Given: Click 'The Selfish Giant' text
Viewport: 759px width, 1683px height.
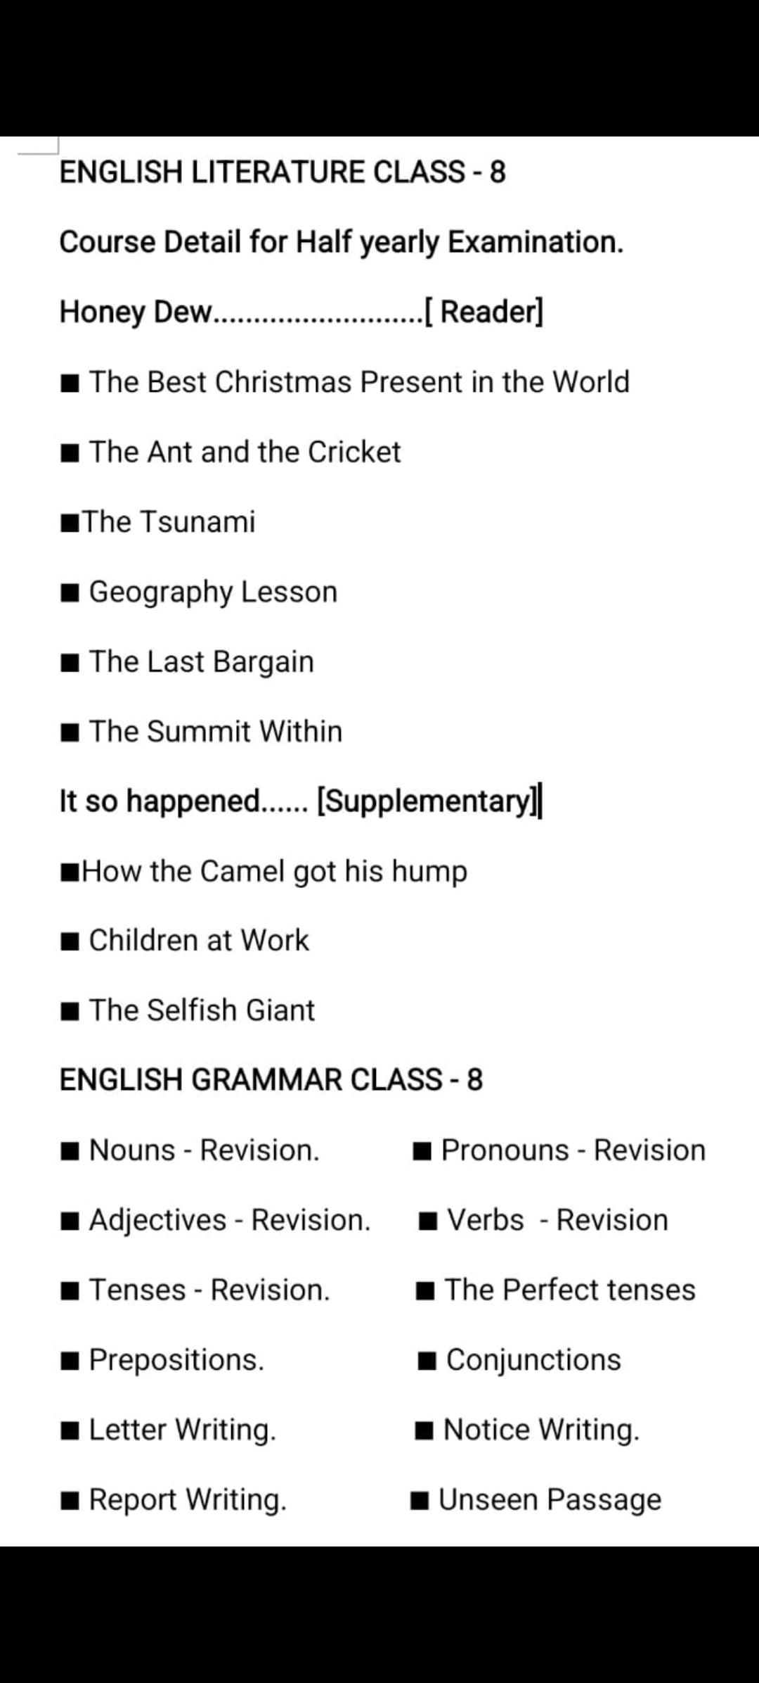Looking at the screenshot, I should [202, 1011].
